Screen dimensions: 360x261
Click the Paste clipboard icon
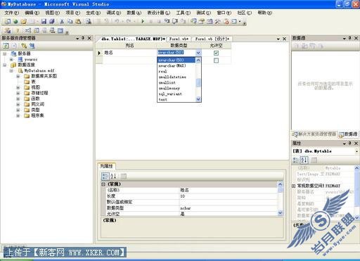click(x=78, y=22)
